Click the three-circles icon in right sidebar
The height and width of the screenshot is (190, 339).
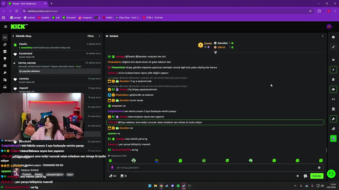click(x=333, y=129)
